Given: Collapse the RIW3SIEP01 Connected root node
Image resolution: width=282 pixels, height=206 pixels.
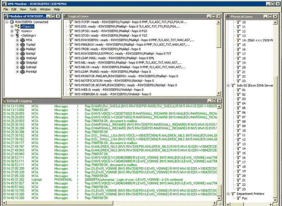Looking at the screenshot, I should coord(7,22).
